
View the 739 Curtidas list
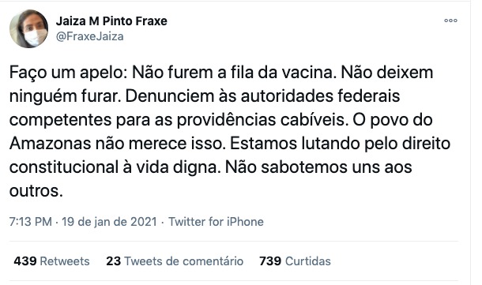[295, 261]
